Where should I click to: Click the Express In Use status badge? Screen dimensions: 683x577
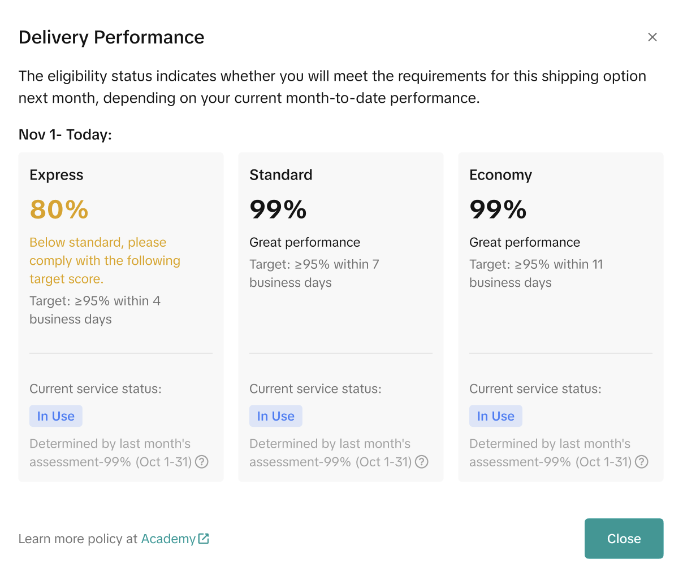click(56, 416)
